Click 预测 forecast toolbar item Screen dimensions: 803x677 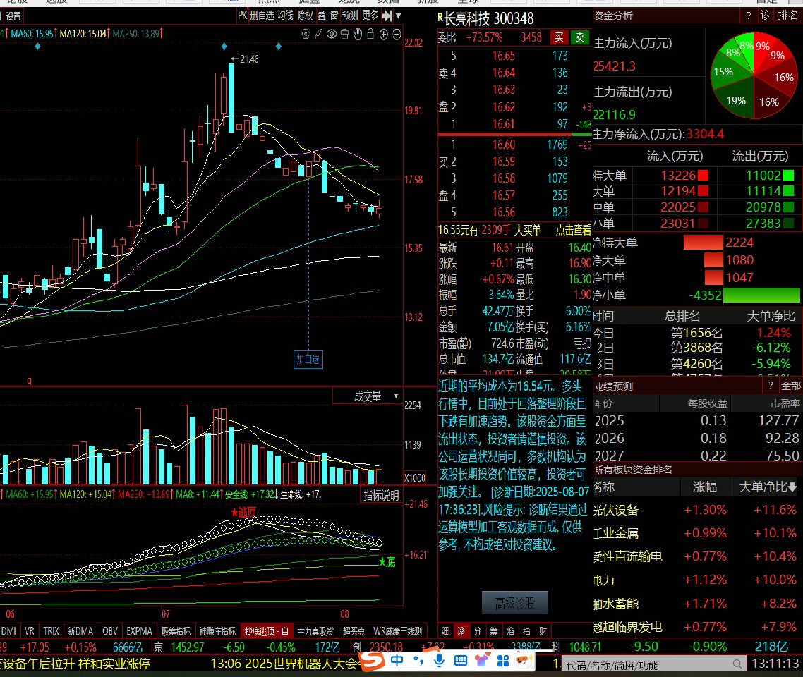coord(350,16)
